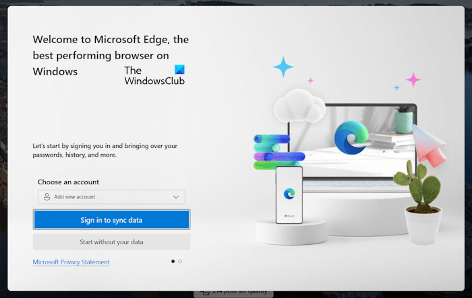Click the fluffy white cloud illustration
Viewport: 472px width, 298px height.
click(299, 106)
